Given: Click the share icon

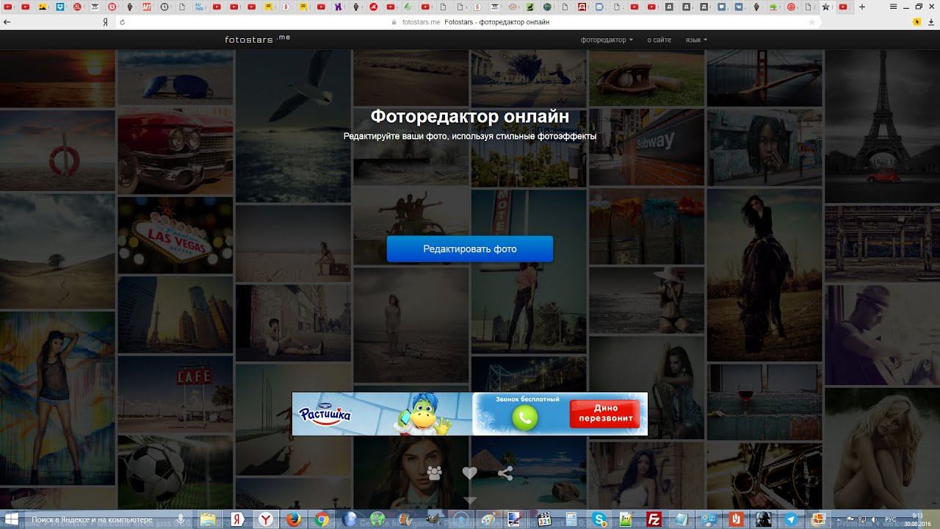Looking at the screenshot, I should [505, 473].
